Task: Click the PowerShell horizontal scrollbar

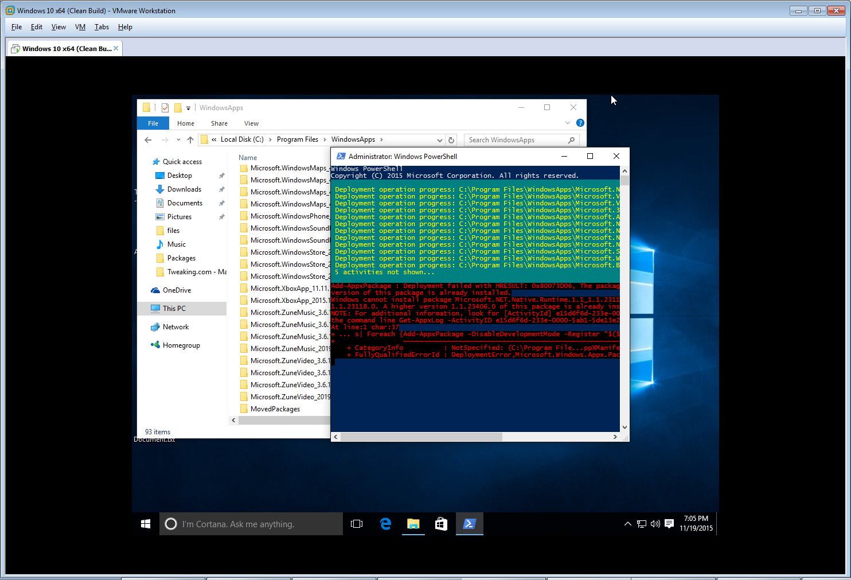Action: coord(421,437)
